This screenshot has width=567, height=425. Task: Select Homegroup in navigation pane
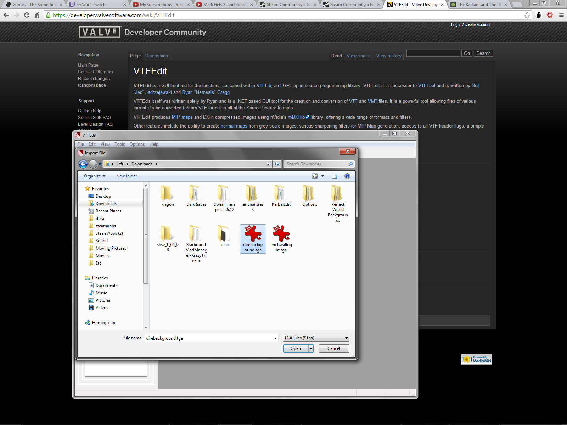pyautogui.click(x=103, y=323)
